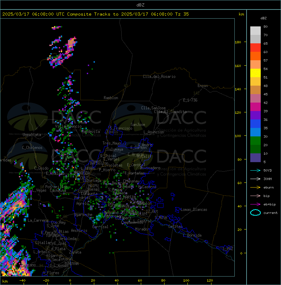Click the TUPUNGATO place label
281x285 pixels.
(55, 235)
